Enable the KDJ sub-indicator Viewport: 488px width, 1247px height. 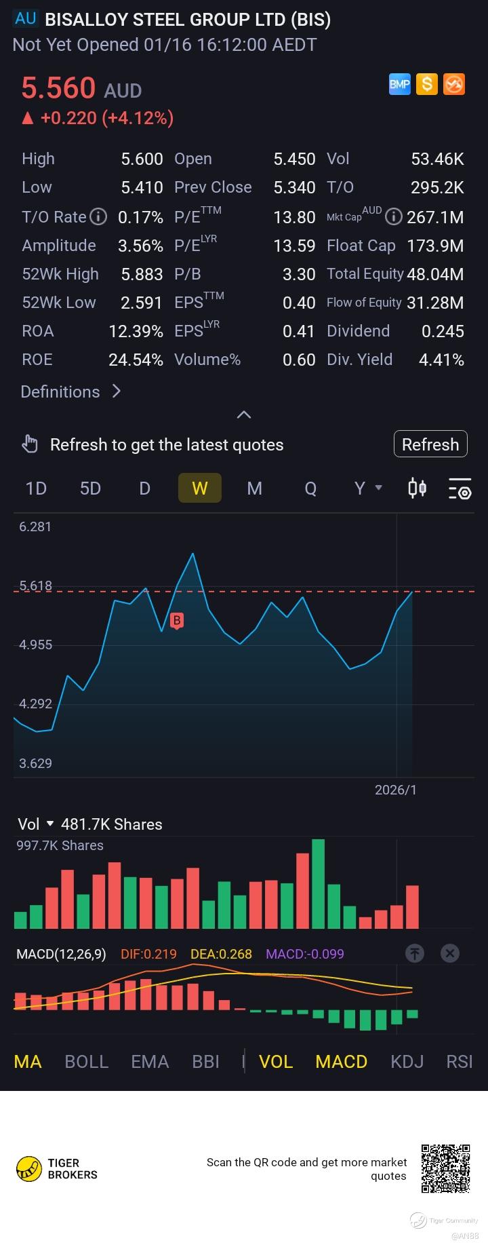point(407,1062)
